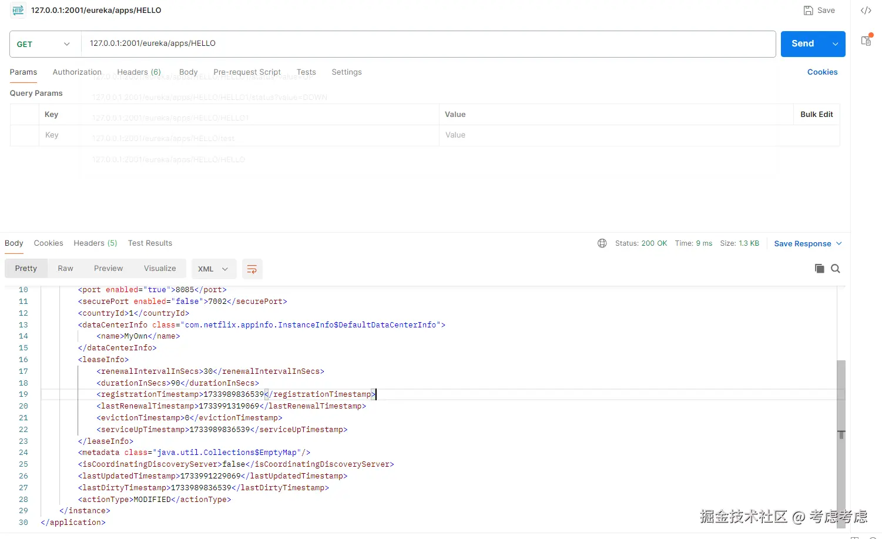Image resolution: width=882 pixels, height=539 pixels.
Task: Select the Raw view mode
Action: point(65,269)
